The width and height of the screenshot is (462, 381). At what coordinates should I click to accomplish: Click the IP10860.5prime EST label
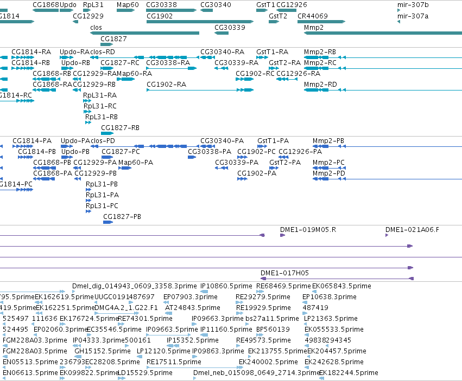click(x=226, y=286)
